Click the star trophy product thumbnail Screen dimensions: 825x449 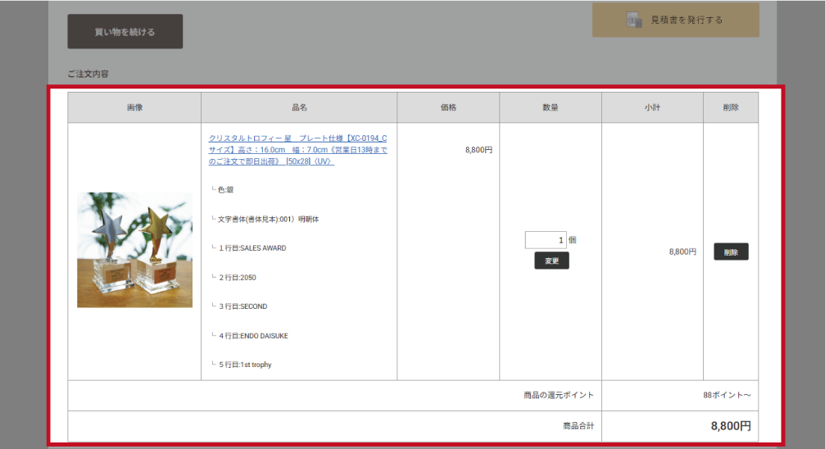point(134,250)
